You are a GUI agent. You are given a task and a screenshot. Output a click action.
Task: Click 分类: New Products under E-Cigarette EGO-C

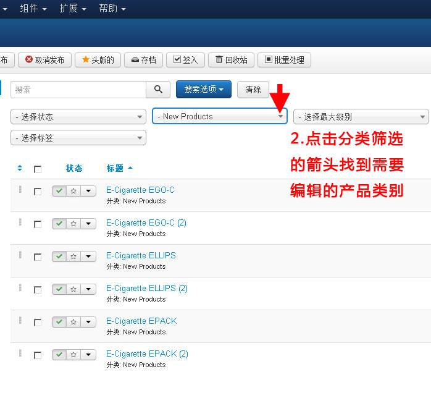[x=136, y=201]
